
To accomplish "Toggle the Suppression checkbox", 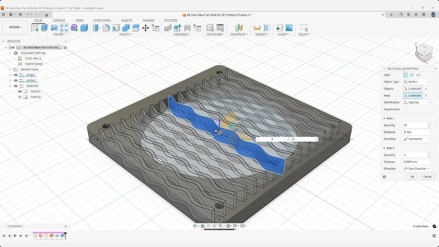I will point(406,109).
